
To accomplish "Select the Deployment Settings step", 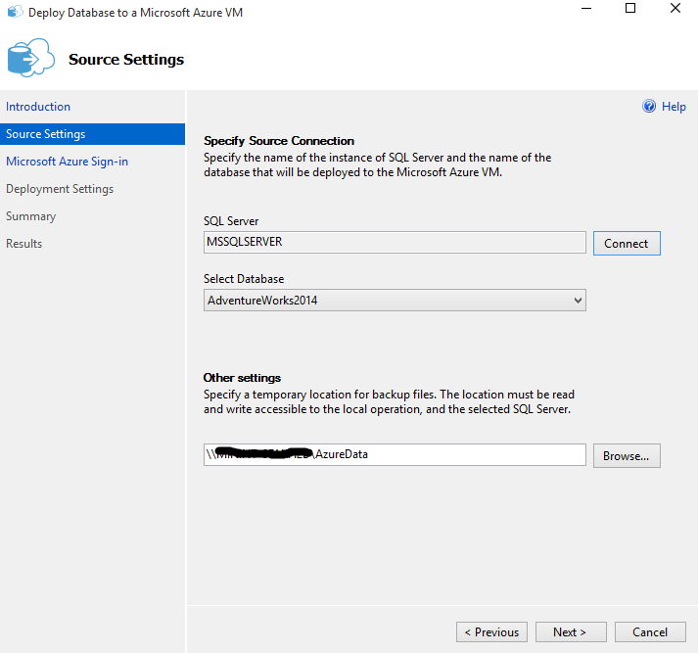I will (x=60, y=189).
